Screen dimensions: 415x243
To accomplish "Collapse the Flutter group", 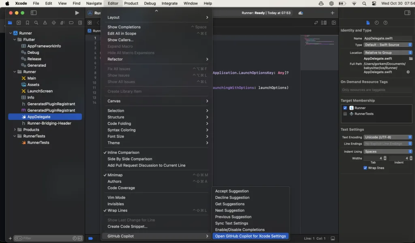I will pos(15,40).
